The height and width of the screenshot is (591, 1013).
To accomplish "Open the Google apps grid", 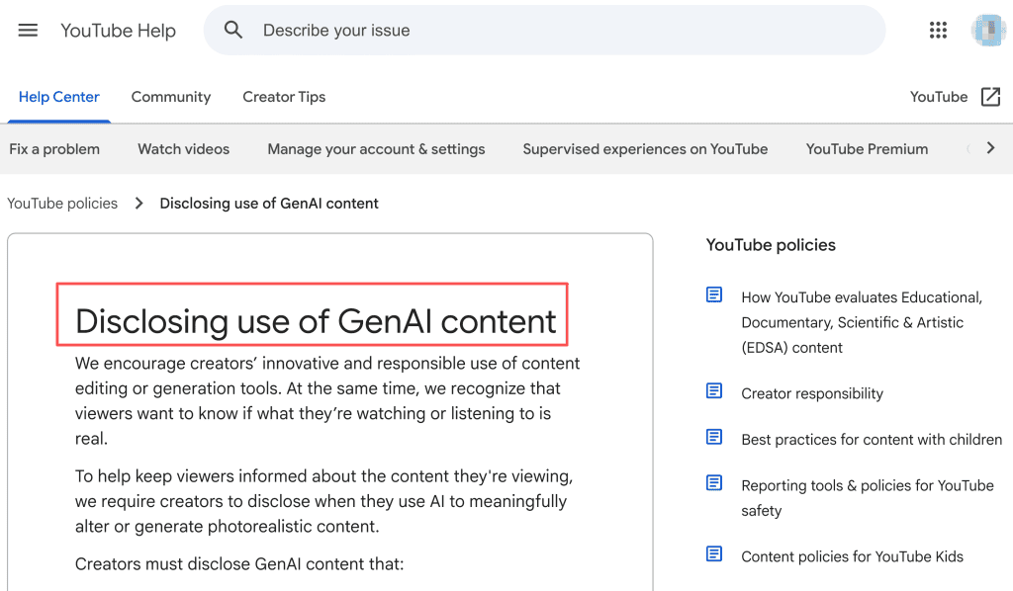I will point(938,30).
